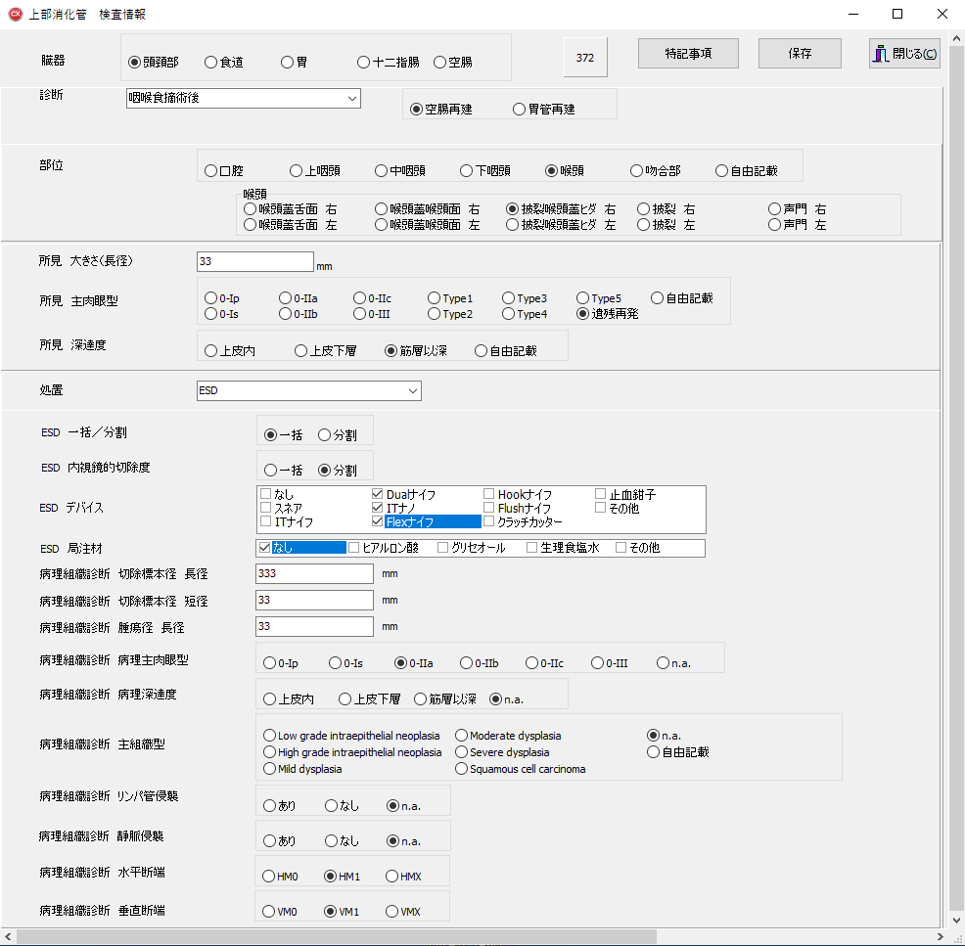
Task: Click the 閉じる(C) close button with door icon
Action: [x=904, y=54]
